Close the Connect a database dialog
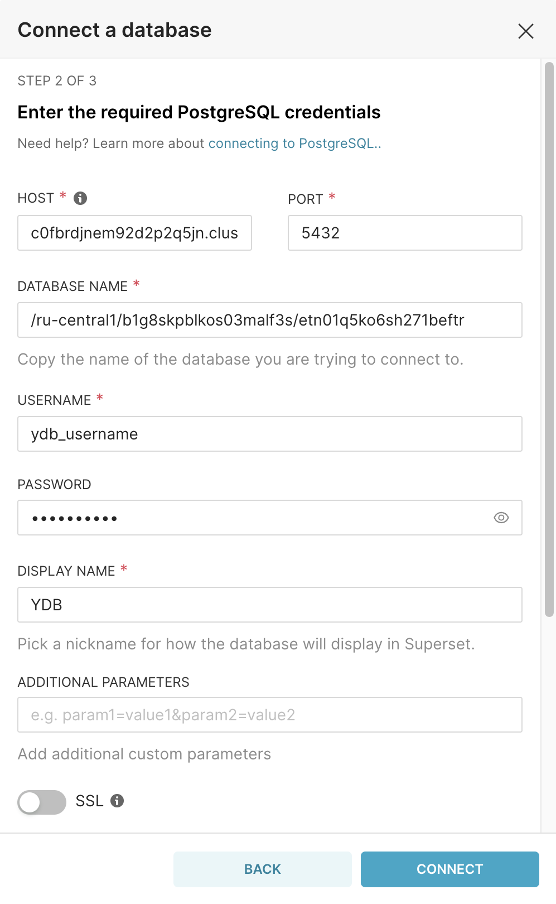Image resolution: width=556 pixels, height=904 pixels. pyautogui.click(x=525, y=31)
